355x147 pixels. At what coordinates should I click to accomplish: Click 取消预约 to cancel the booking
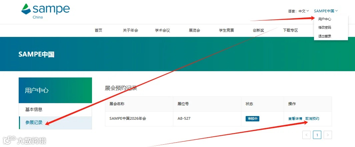coord(312,118)
